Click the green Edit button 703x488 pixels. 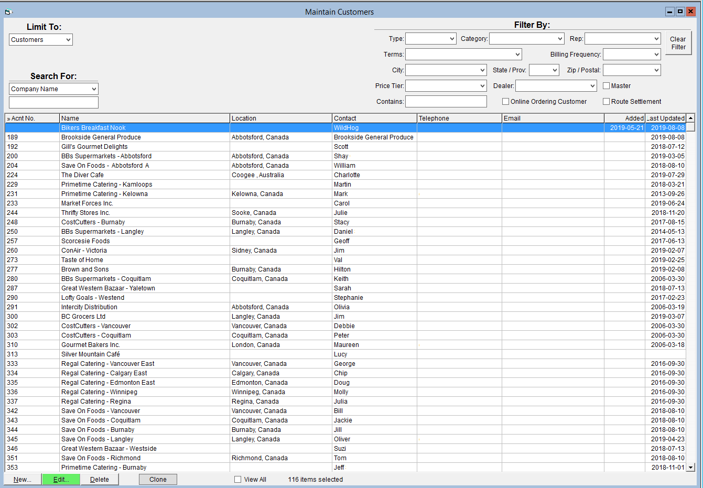61,479
